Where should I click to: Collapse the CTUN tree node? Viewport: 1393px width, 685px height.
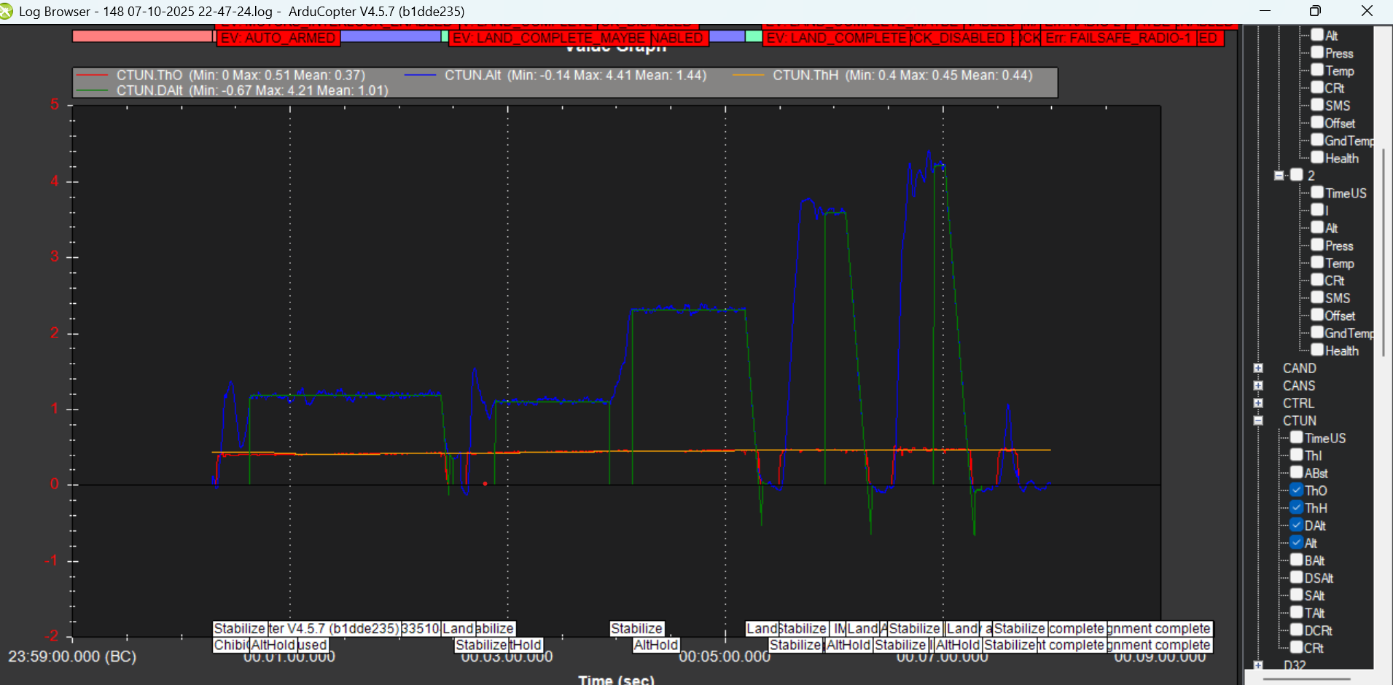pyautogui.click(x=1258, y=420)
